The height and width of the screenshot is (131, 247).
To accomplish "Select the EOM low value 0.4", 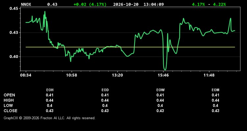I will click(215, 105).
